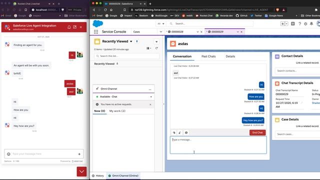Expand the Recently Viewed list view dropdown
Viewport: 320px width, 180px height.
[131, 41]
